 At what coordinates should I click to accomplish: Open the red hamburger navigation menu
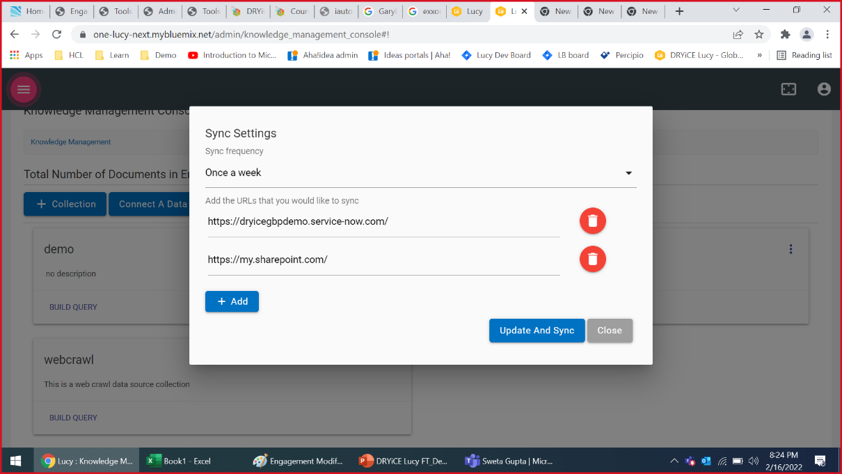(24, 89)
